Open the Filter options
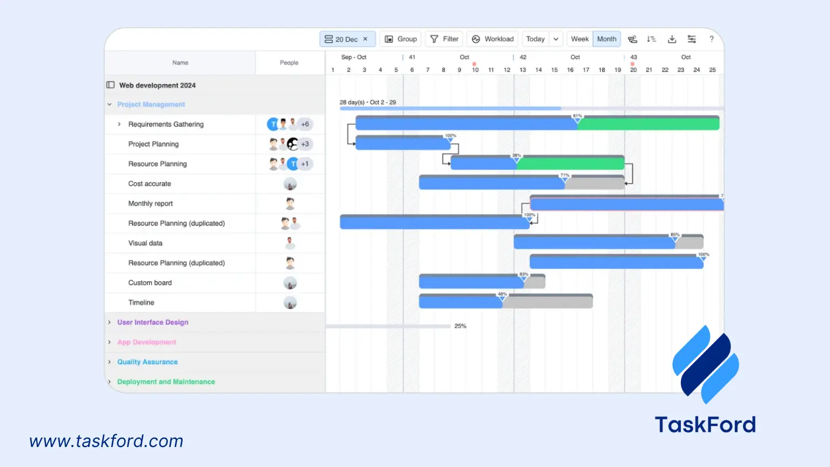Viewport: 830px width, 467px height. point(444,39)
